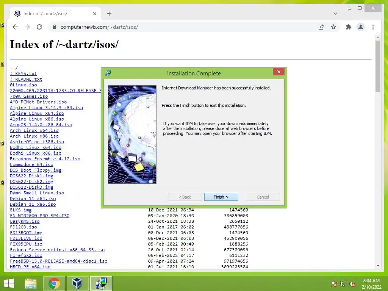
Task: Bookmark this page with the star icon
Action: pyautogui.click(x=333, y=27)
